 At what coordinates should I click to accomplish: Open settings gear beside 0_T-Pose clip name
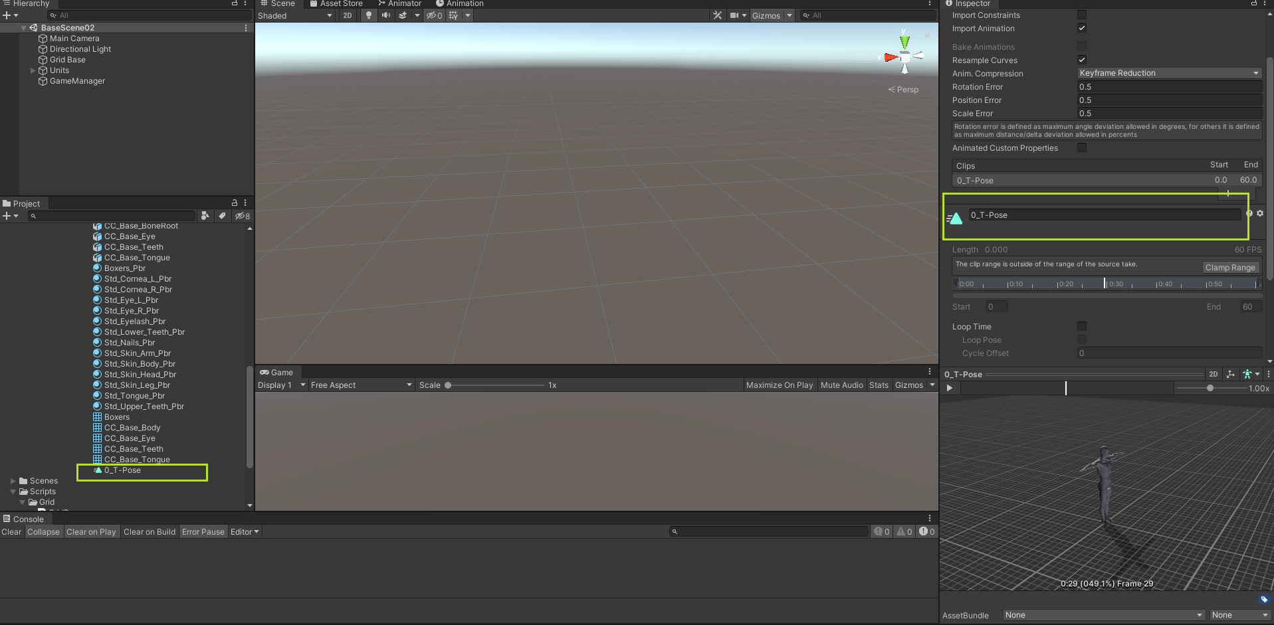(x=1260, y=214)
